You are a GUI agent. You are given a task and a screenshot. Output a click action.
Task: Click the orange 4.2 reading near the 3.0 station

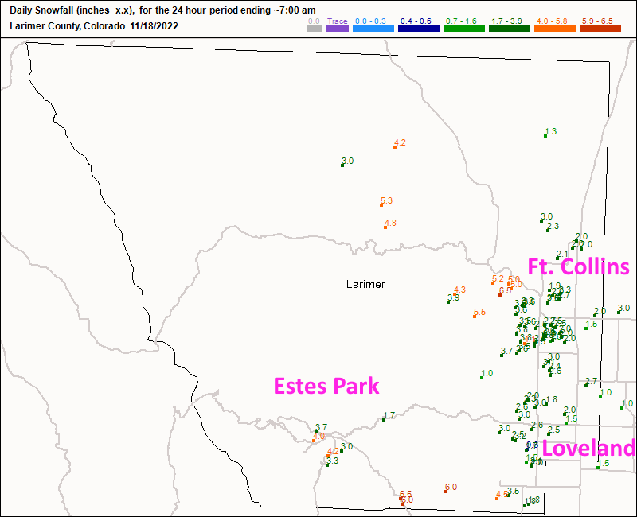[400, 143]
